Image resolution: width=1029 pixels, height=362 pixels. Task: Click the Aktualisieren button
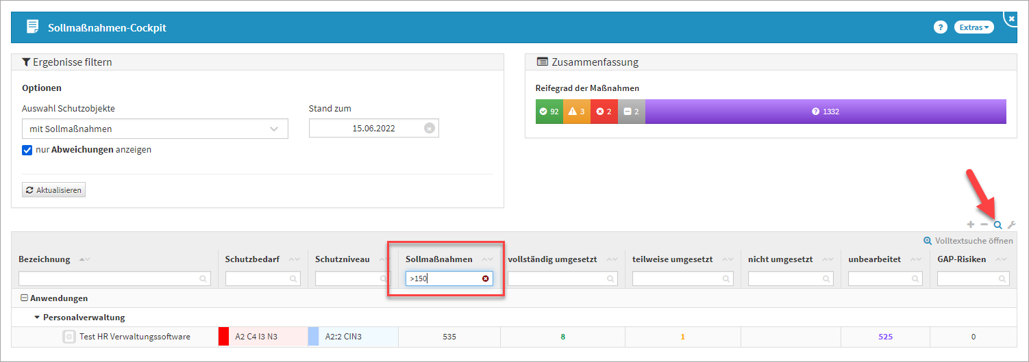click(x=54, y=190)
